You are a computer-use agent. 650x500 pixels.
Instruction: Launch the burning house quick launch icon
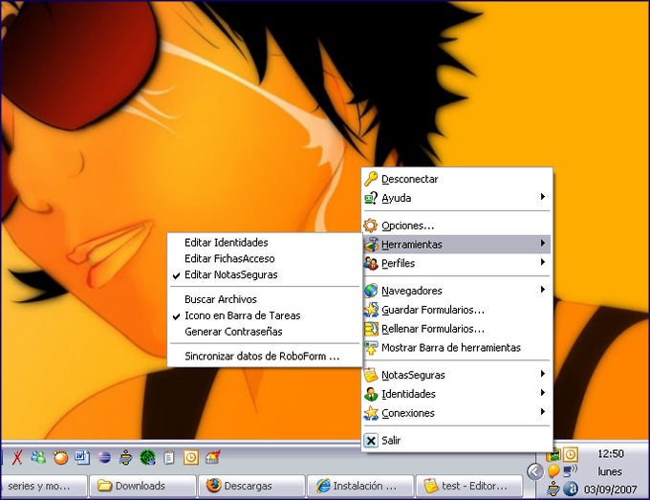click(x=212, y=458)
